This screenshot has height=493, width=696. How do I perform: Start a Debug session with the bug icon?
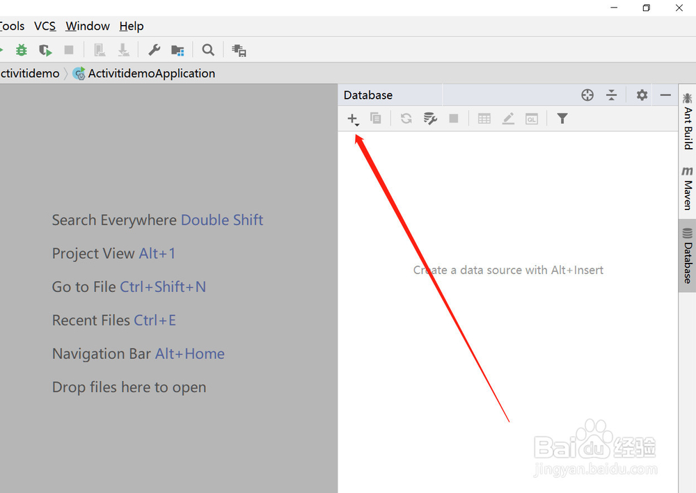coord(20,49)
